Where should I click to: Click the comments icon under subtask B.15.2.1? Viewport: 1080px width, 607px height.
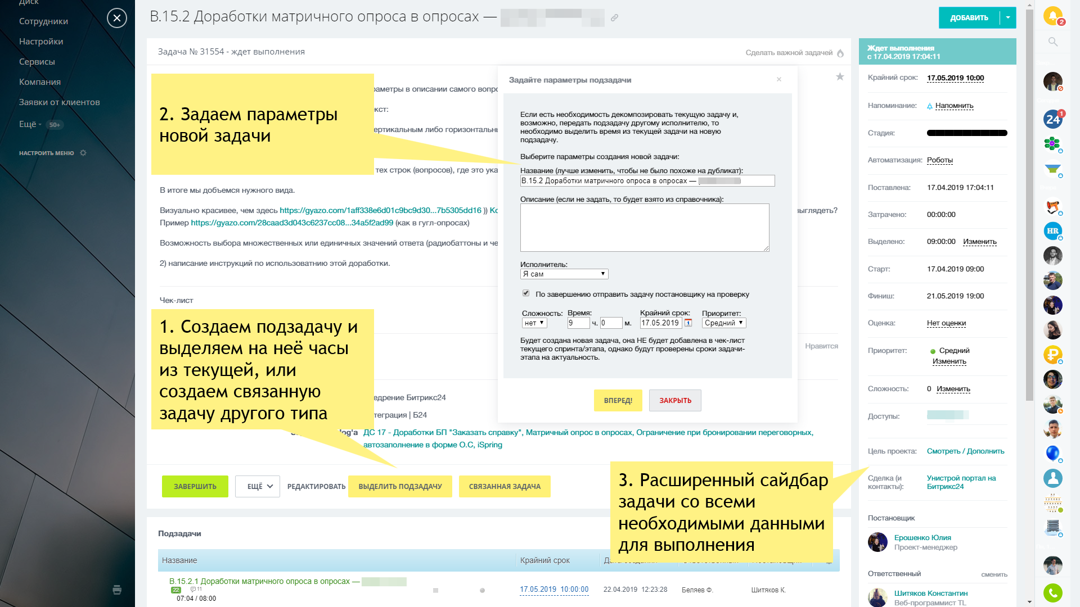click(196, 590)
